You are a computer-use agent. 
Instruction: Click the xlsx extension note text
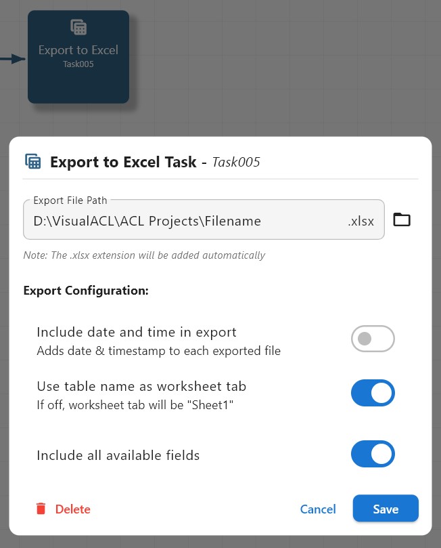[144, 255]
